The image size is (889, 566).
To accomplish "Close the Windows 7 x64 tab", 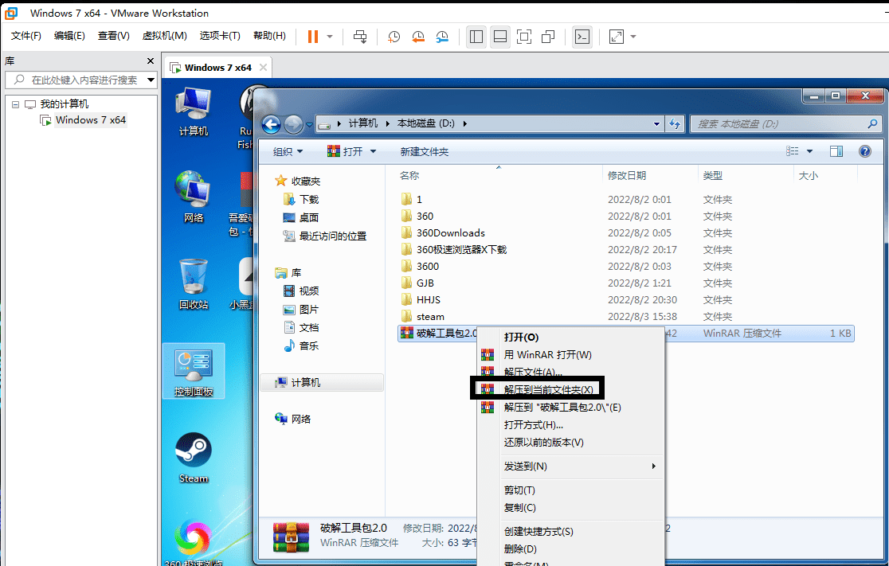I will pyautogui.click(x=263, y=68).
